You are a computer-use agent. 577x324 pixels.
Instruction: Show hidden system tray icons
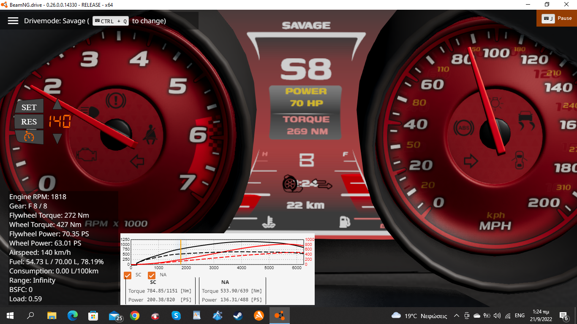pos(457,316)
